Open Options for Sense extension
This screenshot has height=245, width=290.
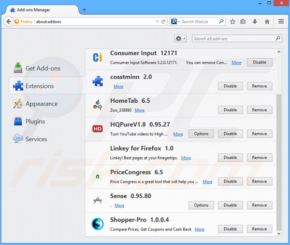[201, 205]
